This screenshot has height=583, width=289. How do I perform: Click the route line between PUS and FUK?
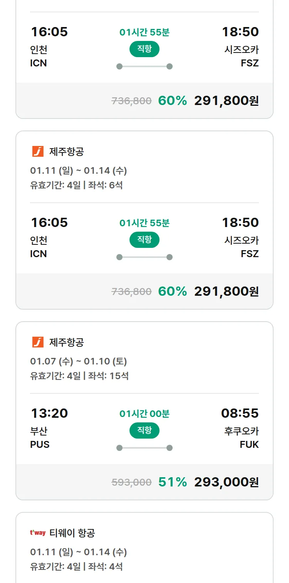(144, 448)
